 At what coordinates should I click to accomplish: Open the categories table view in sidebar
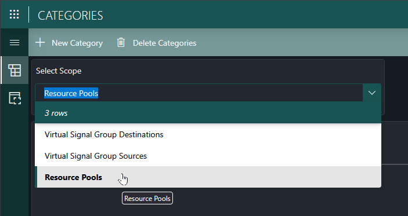[15, 70]
